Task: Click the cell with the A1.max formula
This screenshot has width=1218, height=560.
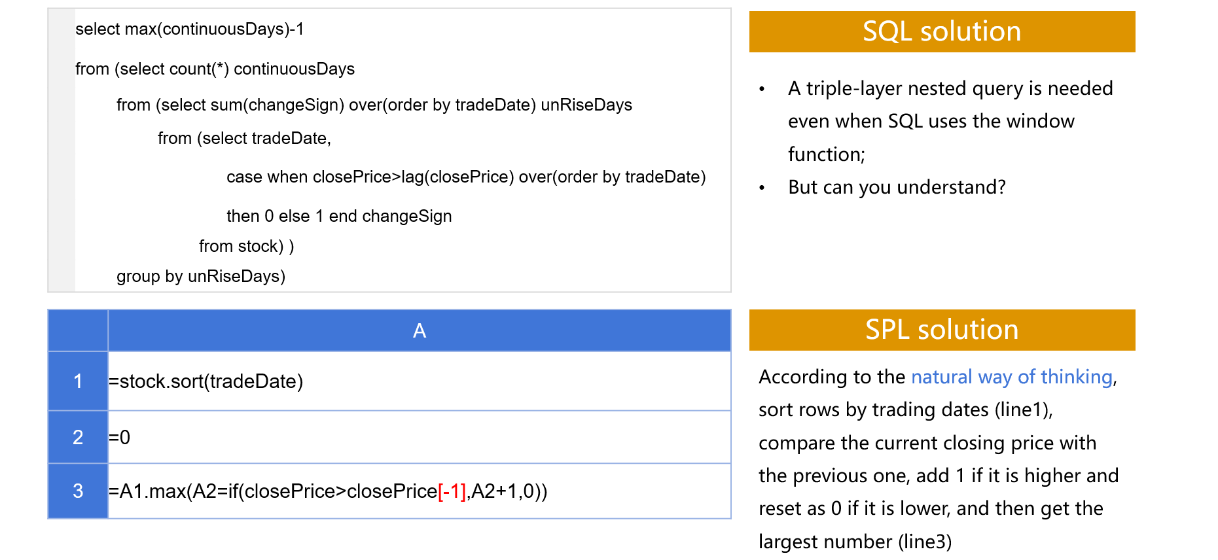Action: click(x=327, y=491)
